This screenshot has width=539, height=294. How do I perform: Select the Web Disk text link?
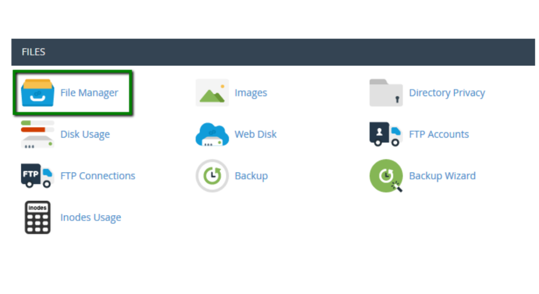click(255, 135)
